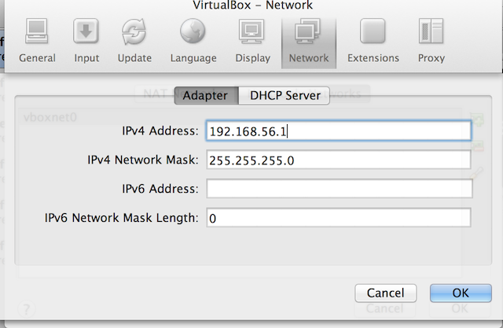503x328 pixels.
Task: Click the dimmed remove host-only network icon
Action: [x=477, y=146]
